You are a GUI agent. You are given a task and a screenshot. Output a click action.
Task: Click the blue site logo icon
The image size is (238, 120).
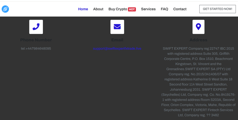point(5,9)
